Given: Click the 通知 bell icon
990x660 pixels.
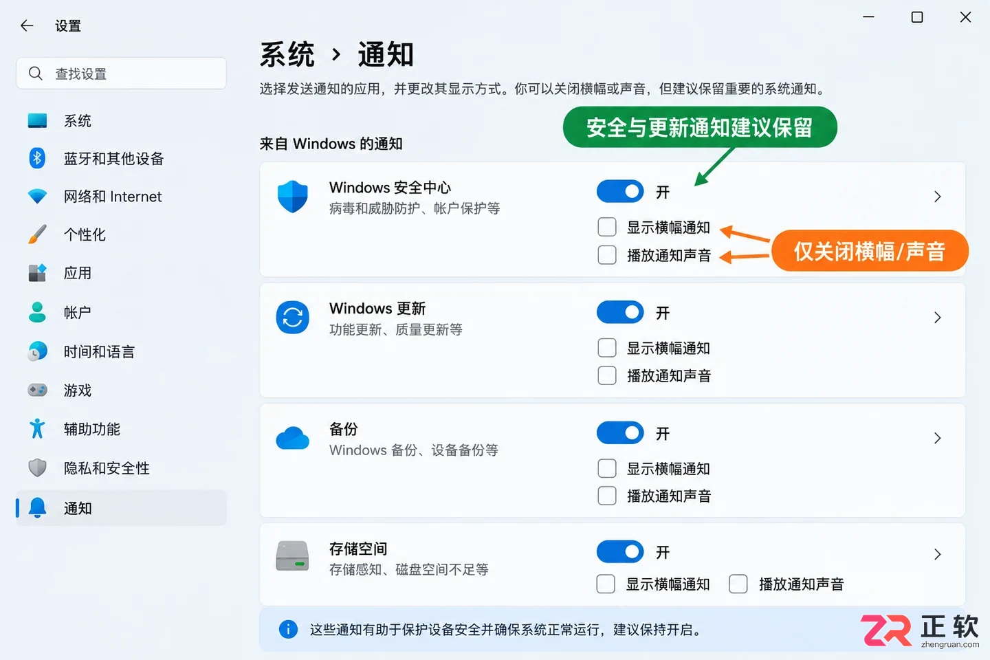Looking at the screenshot, I should coord(37,508).
